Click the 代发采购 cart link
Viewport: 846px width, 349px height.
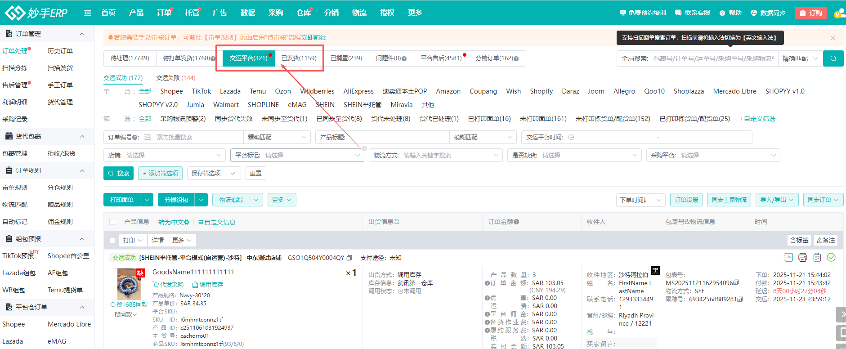168,285
